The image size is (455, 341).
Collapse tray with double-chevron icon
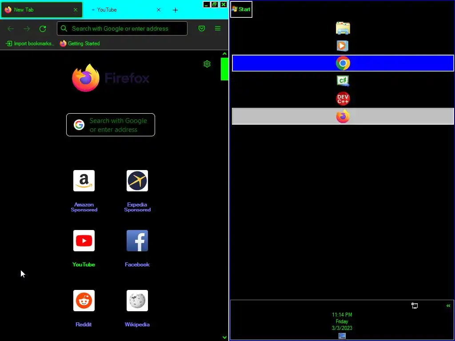[448, 305]
